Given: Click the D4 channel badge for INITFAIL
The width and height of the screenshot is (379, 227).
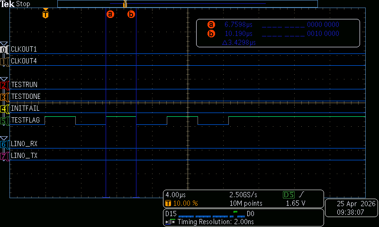Looking at the screenshot, I should click(x=4, y=109).
